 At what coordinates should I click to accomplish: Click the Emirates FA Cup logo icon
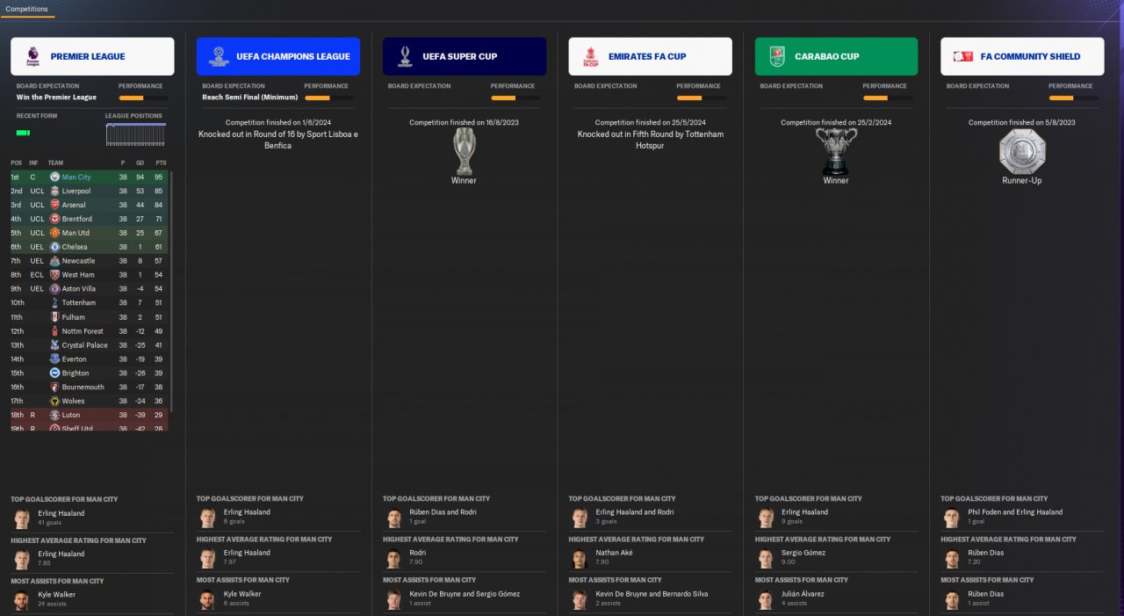point(591,56)
